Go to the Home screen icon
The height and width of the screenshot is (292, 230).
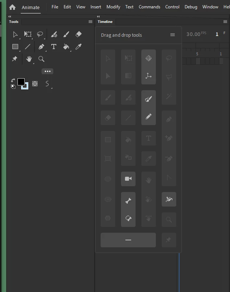tap(12, 7)
